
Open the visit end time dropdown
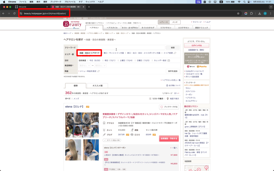coord(100,65)
